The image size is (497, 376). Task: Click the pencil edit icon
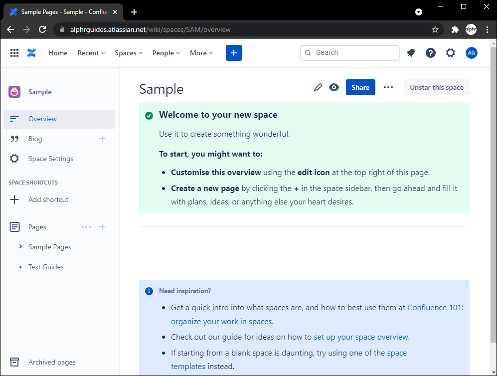click(318, 87)
